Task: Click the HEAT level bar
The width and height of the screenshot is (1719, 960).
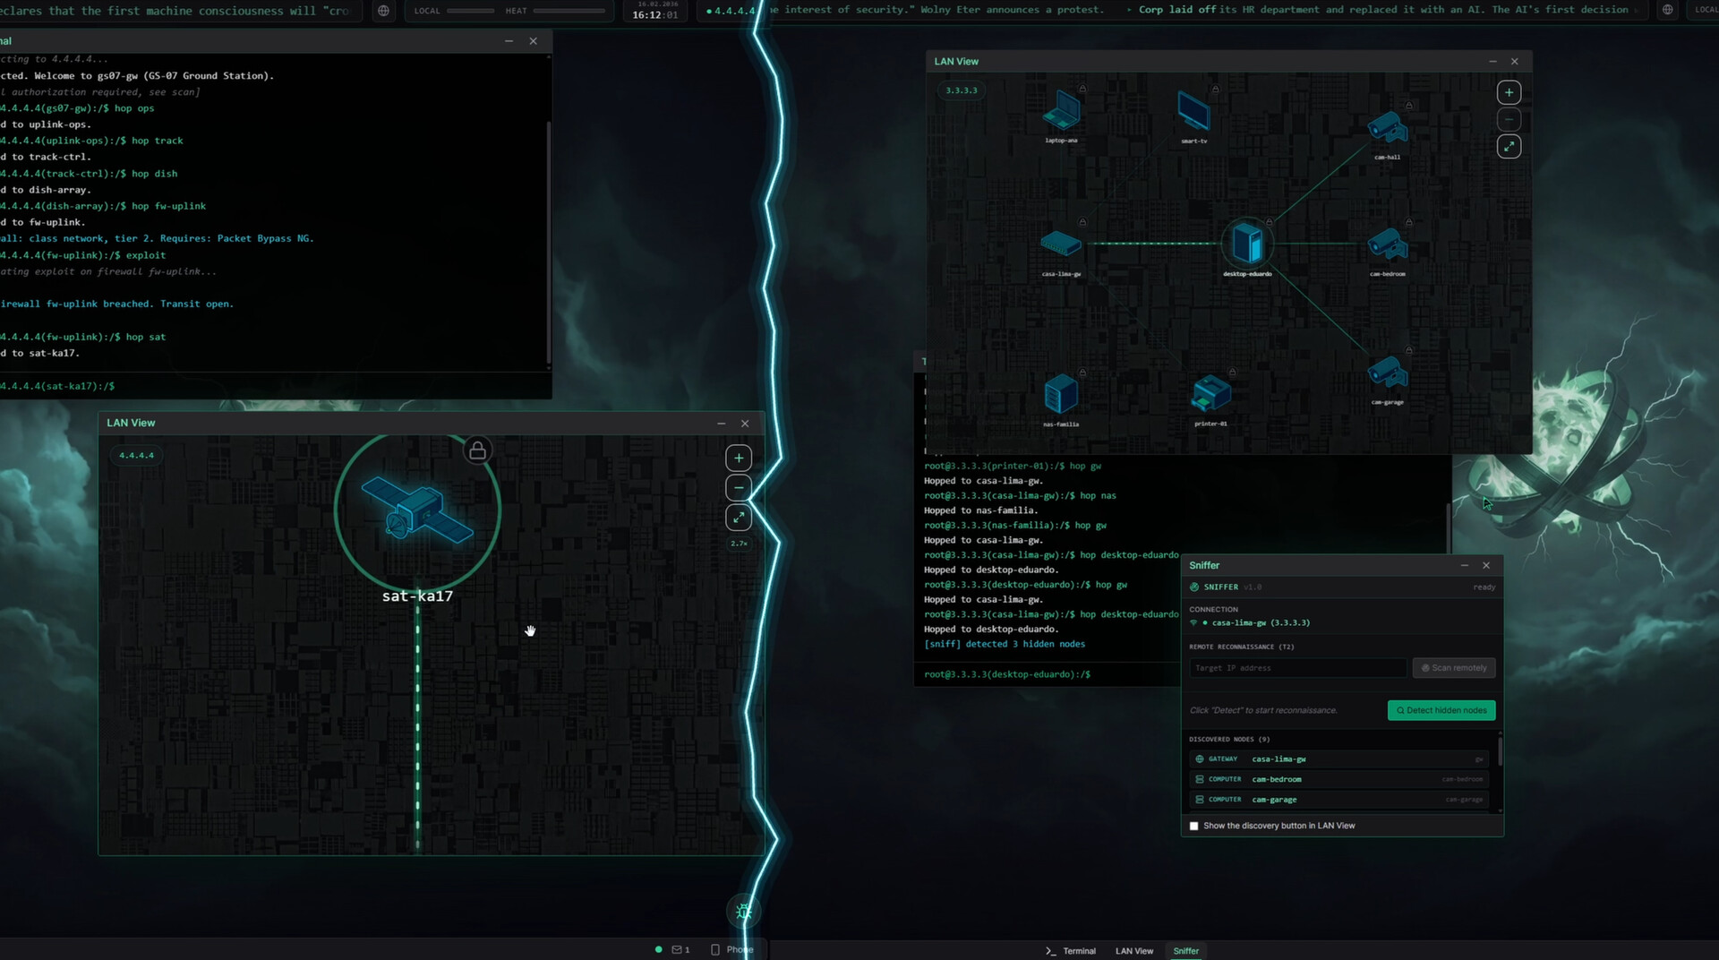Action: point(569,11)
